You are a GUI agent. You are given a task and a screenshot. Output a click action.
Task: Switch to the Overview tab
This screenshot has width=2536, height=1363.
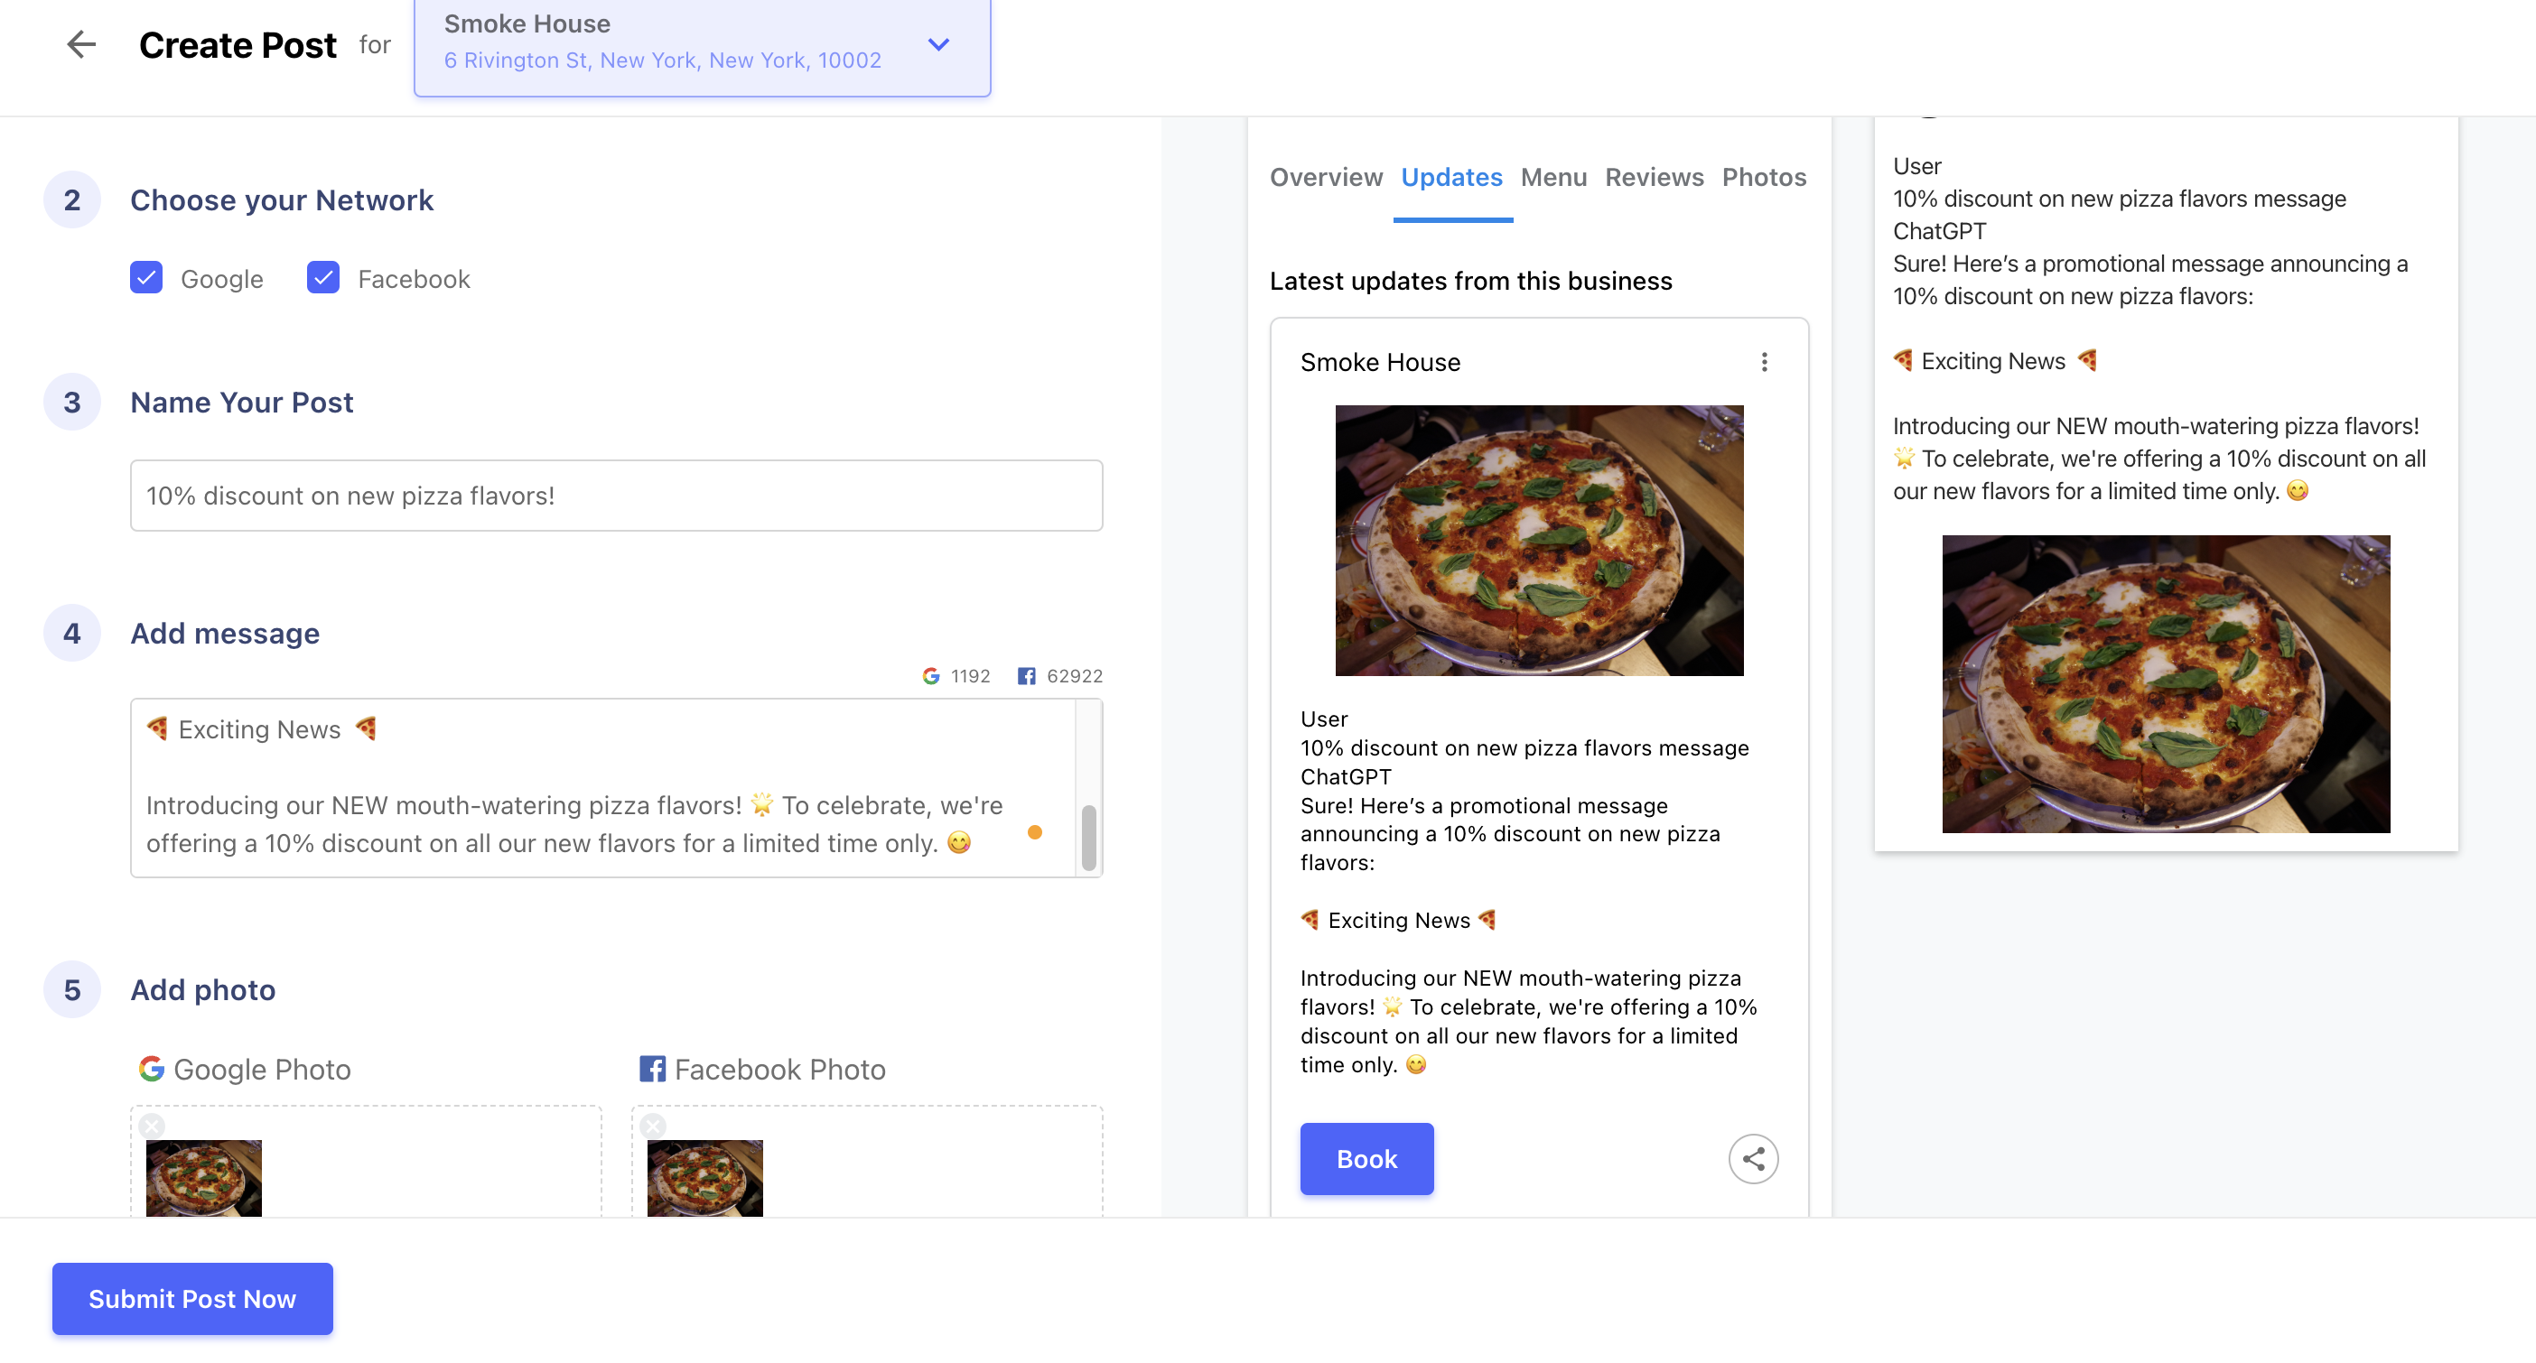pyautogui.click(x=1325, y=177)
